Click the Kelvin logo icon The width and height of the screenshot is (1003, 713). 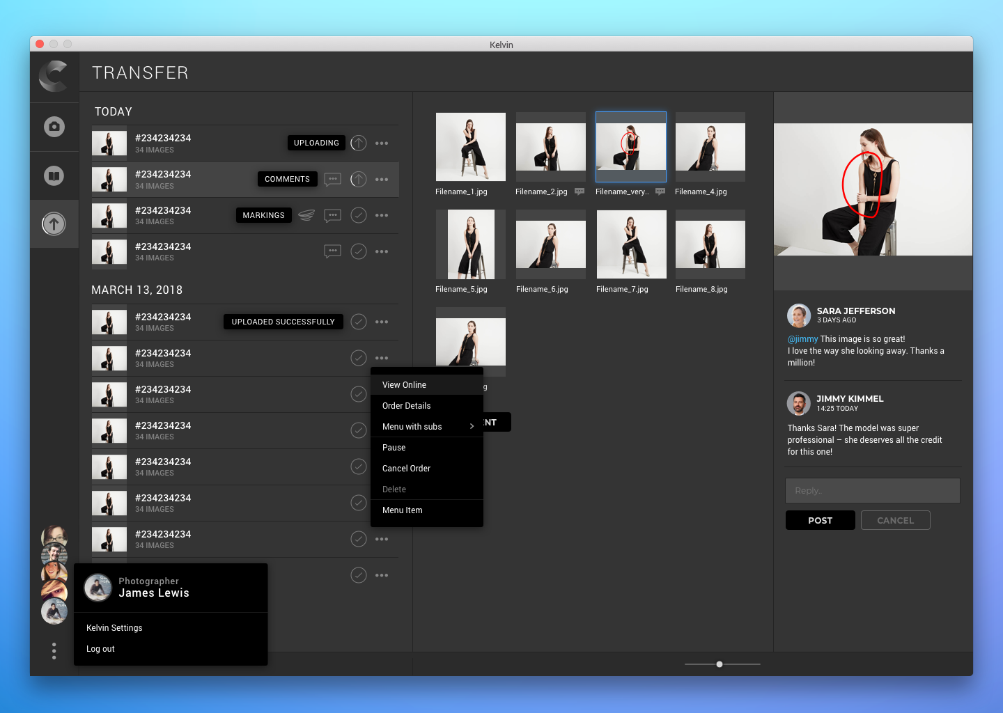[x=54, y=77]
